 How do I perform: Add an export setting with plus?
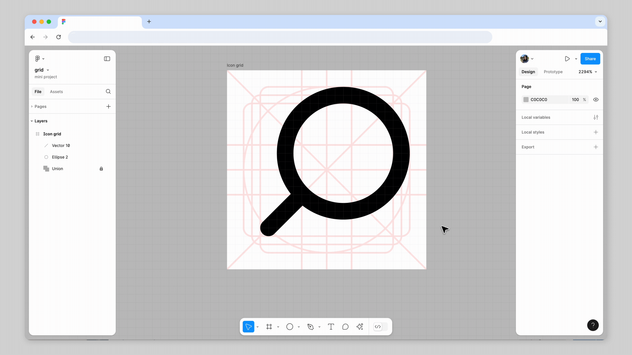[596, 147]
